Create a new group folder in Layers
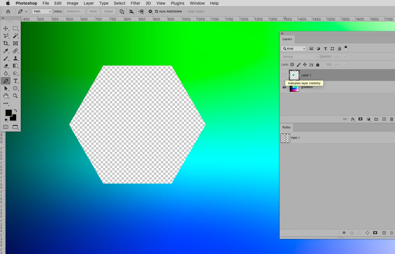This screenshot has height=254, width=395. pos(376,119)
